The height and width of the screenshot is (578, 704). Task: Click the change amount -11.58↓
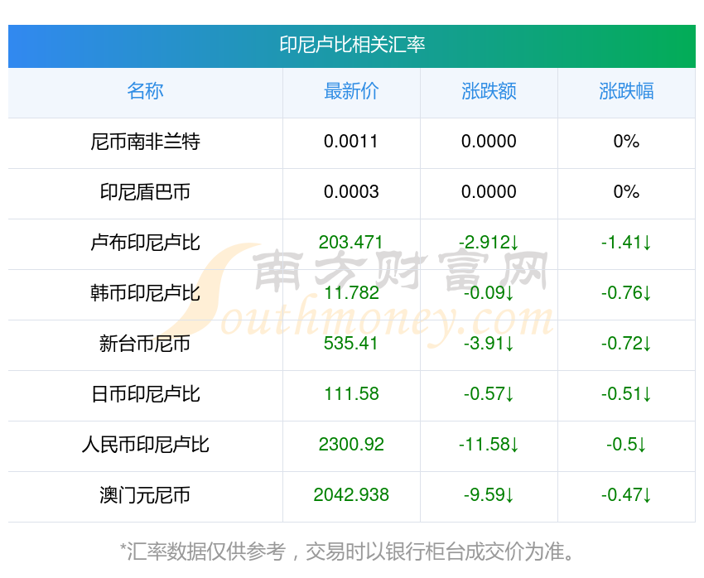pyautogui.click(x=489, y=445)
